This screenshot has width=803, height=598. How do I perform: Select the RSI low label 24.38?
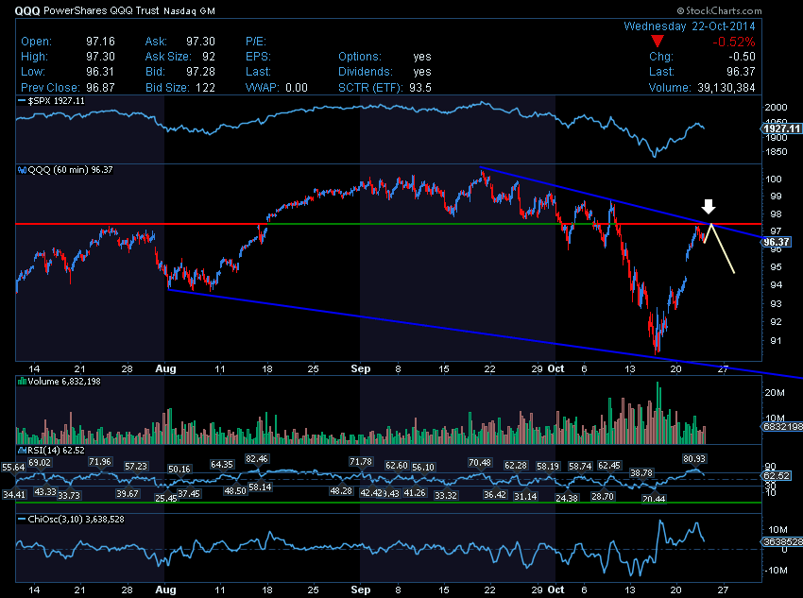pos(567,498)
